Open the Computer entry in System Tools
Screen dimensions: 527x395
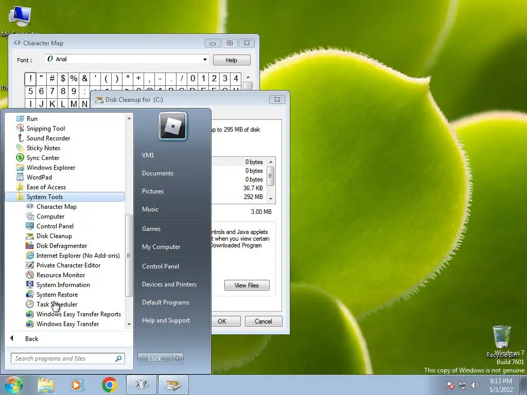pos(50,217)
